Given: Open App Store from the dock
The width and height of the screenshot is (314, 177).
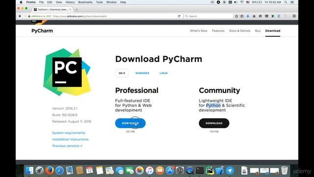Looking at the screenshot, I should coord(170,171).
